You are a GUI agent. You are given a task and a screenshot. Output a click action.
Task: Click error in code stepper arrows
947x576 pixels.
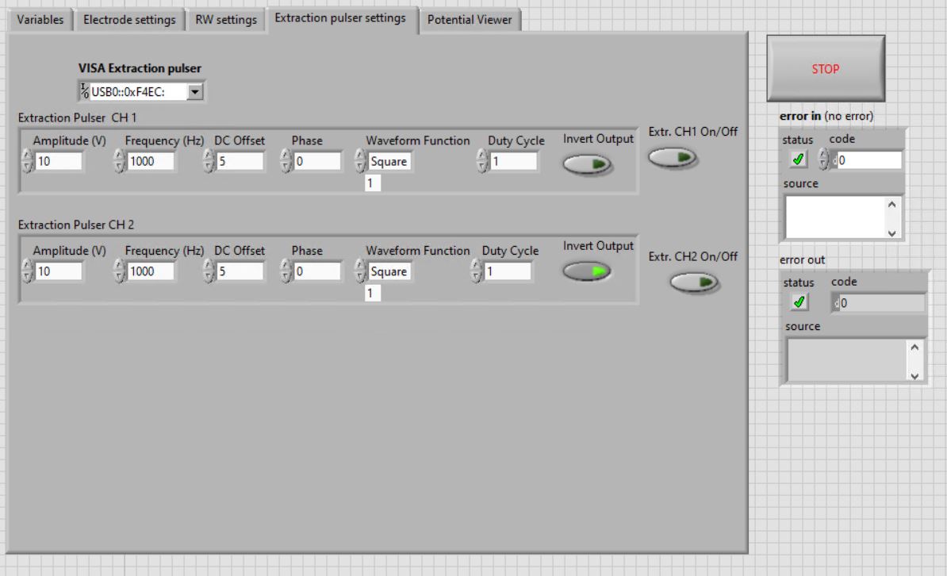823,160
